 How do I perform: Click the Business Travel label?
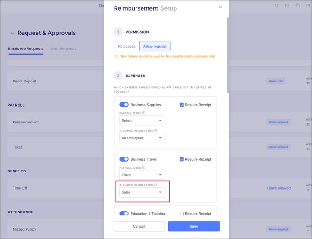(x=144, y=159)
